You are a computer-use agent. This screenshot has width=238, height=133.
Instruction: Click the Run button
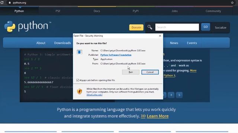131,72
